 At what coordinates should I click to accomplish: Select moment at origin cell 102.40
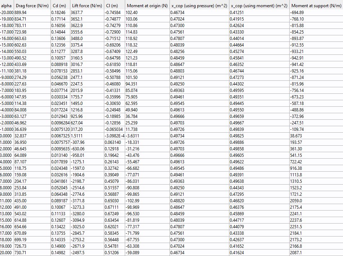[x=147, y=13]
